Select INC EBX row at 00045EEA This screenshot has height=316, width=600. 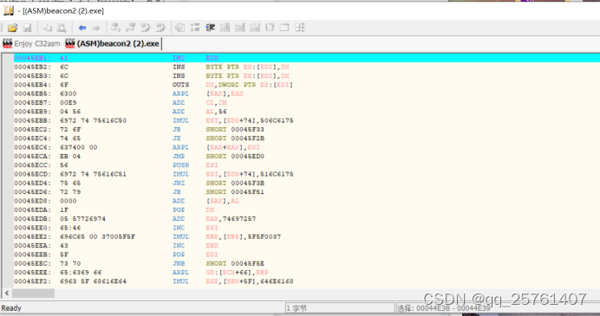306,246
